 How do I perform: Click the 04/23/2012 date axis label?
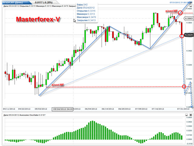click(x=24, y=109)
